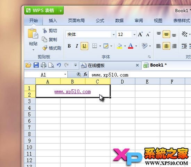
Task: Decrease indent icon in alignment group
Action: coord(184,46)
